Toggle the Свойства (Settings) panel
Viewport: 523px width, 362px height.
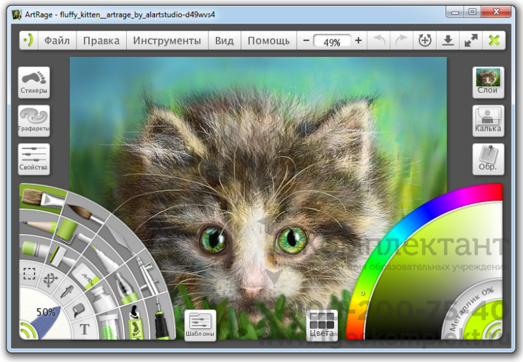(34, 159)
